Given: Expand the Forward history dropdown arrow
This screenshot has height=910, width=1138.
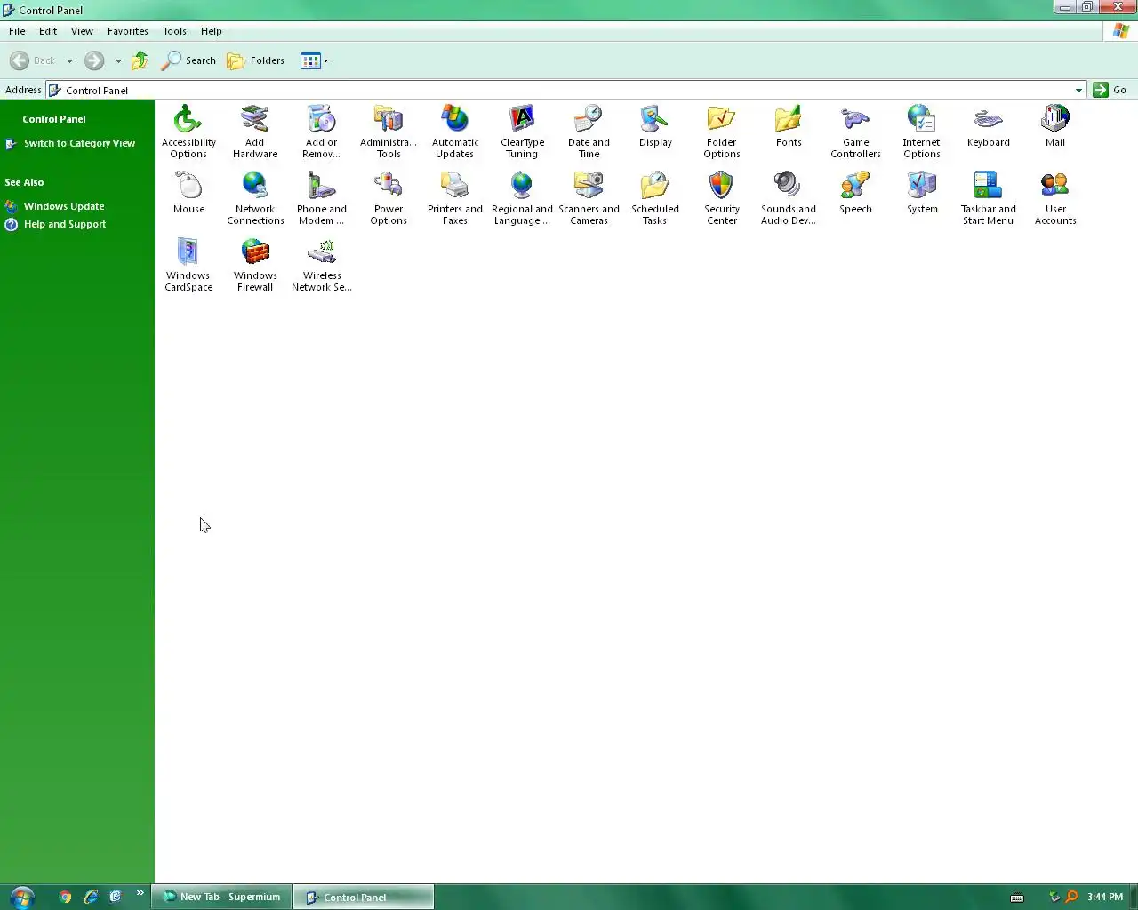Looking at the screenshot, I should click(x=118, y=61).
